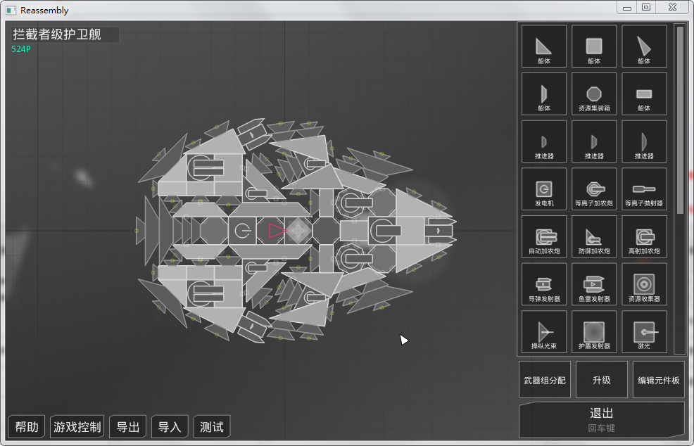Pick the 资源收集器 part
The image size is (694, 446).
pos(644,284)
